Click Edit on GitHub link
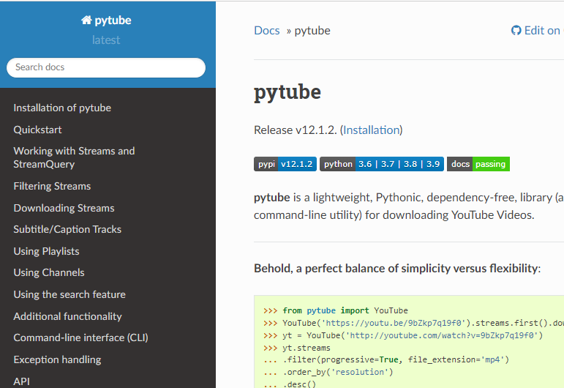 pyautogui.click(x=538, y=31)
